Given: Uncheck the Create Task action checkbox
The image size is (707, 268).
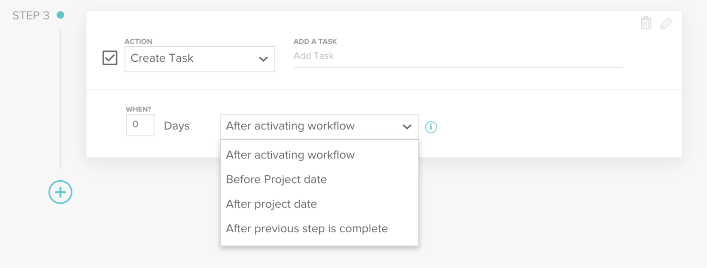Looking at the screenshot, I should tap(110, 58).
